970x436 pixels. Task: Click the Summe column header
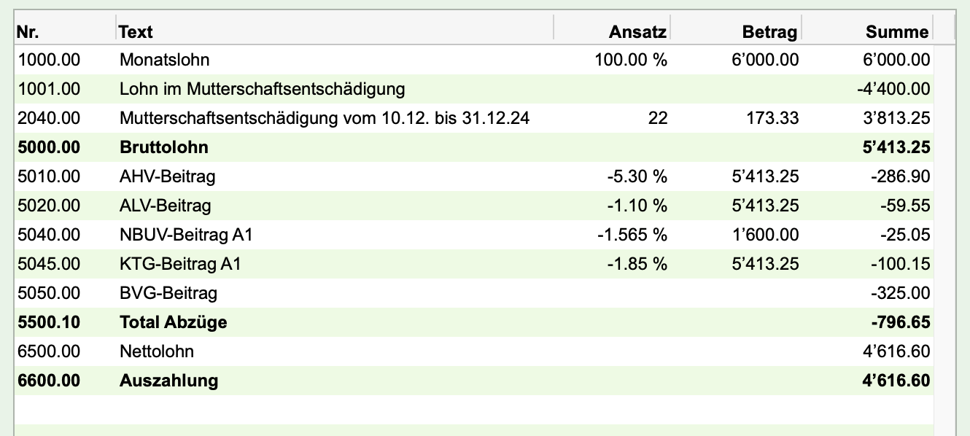click(x=867, y=31)
